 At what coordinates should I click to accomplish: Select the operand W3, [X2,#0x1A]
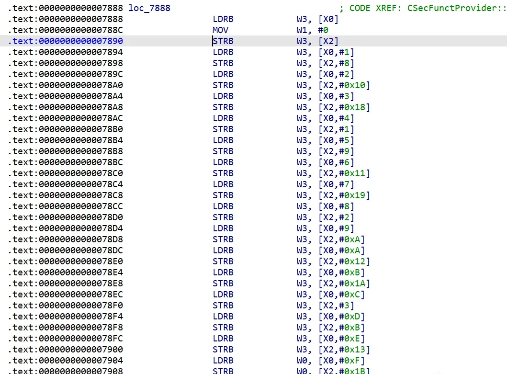(x=333, y=283)
